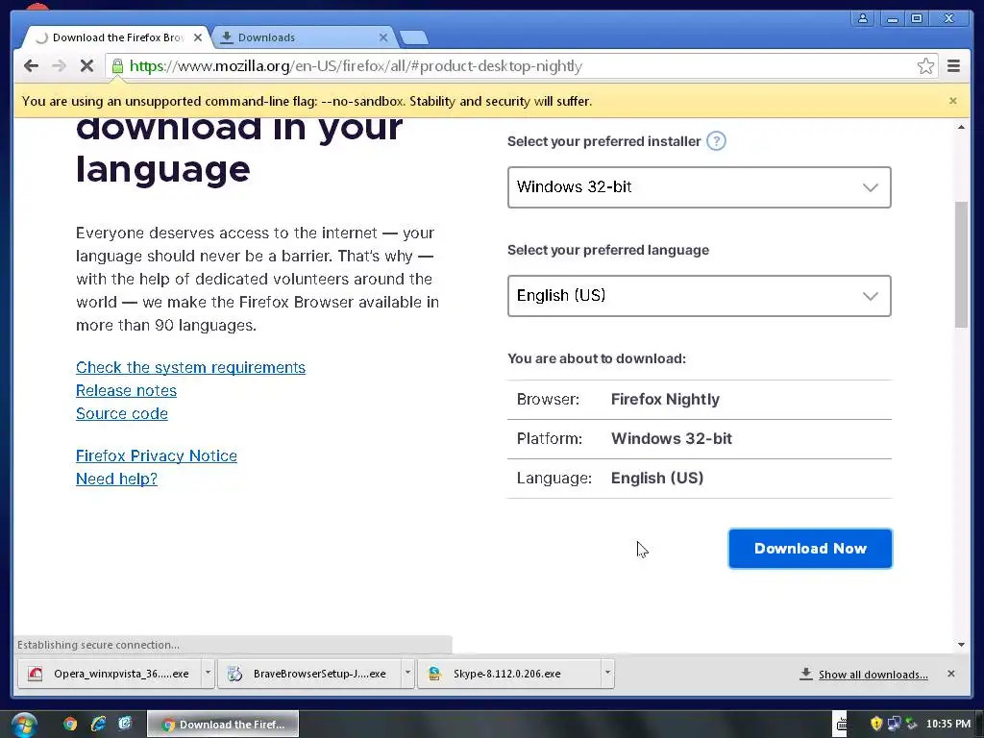Click the green padlock security icon
This screenshot has width=984, height=738.
117,66
